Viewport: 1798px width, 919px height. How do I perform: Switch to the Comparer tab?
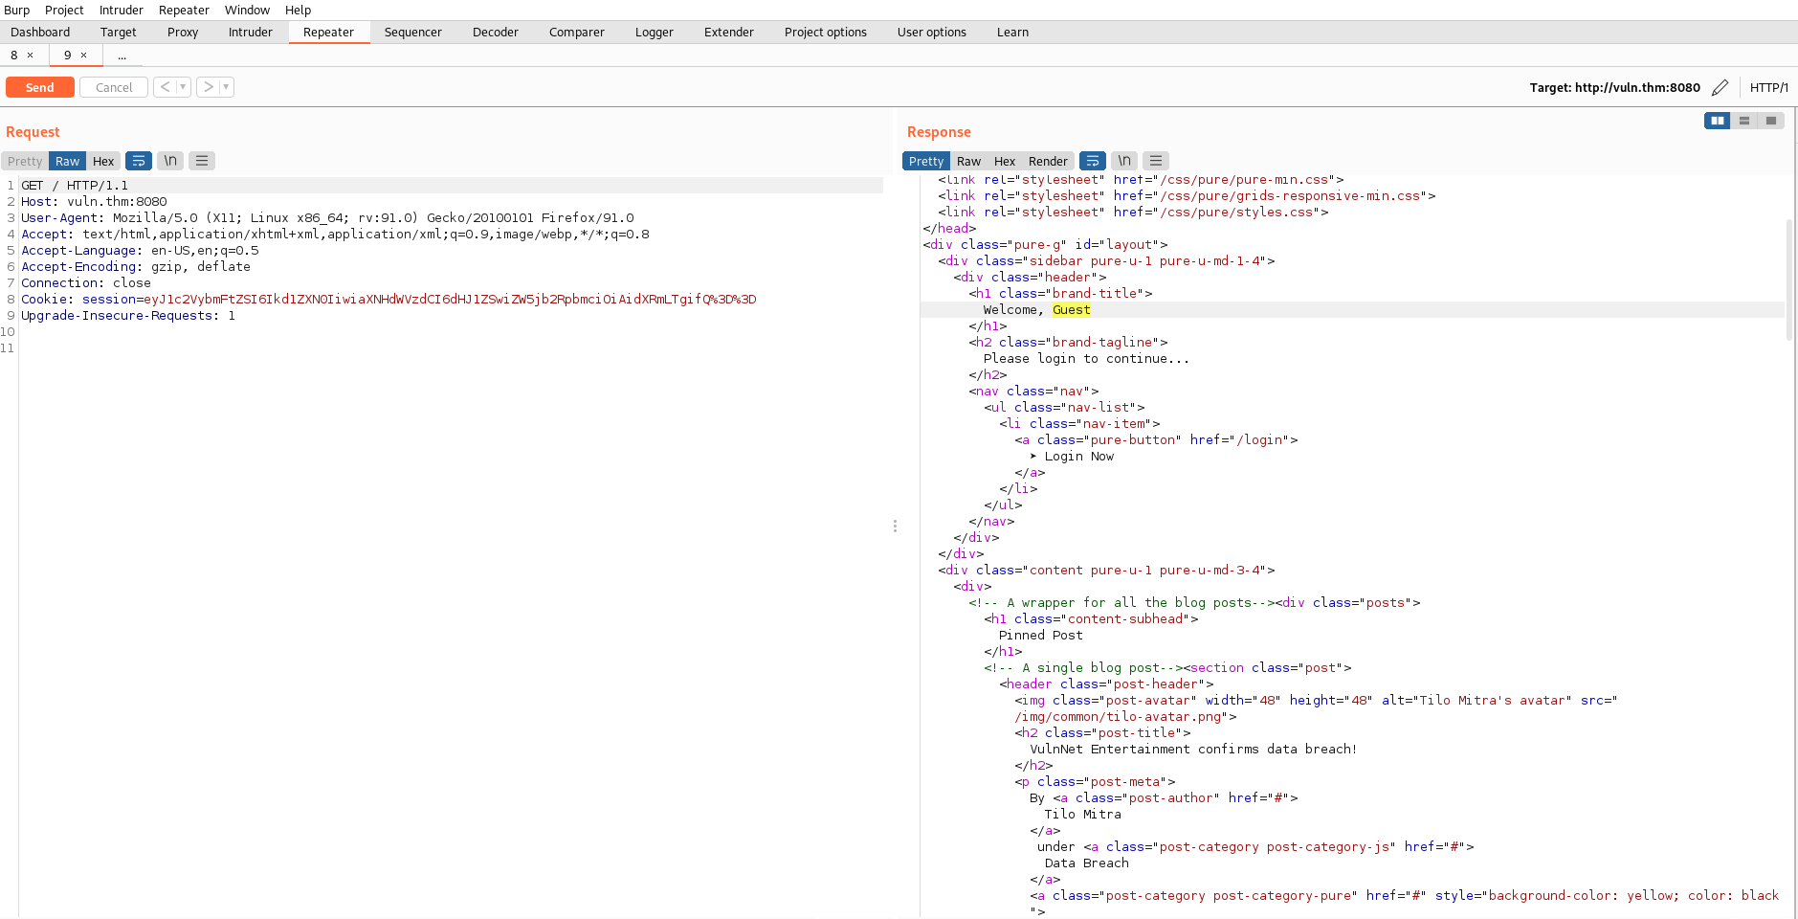click(577, 32)
